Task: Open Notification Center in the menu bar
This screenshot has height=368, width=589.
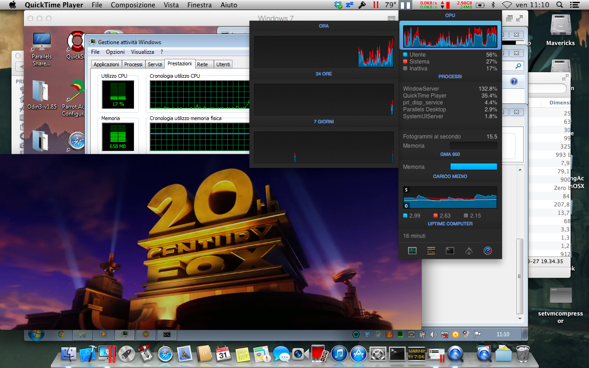Action: point(576,5)
